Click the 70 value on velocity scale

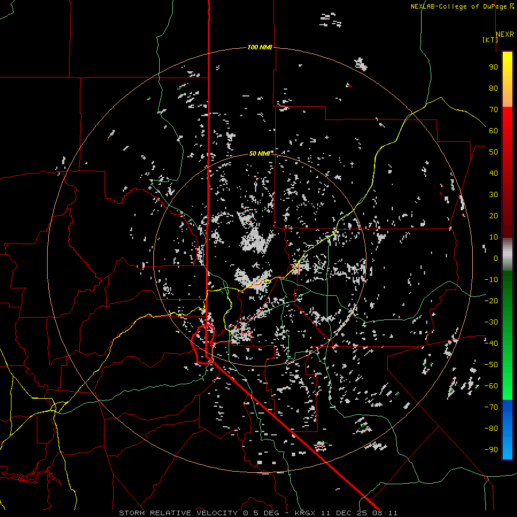[493, 110]
